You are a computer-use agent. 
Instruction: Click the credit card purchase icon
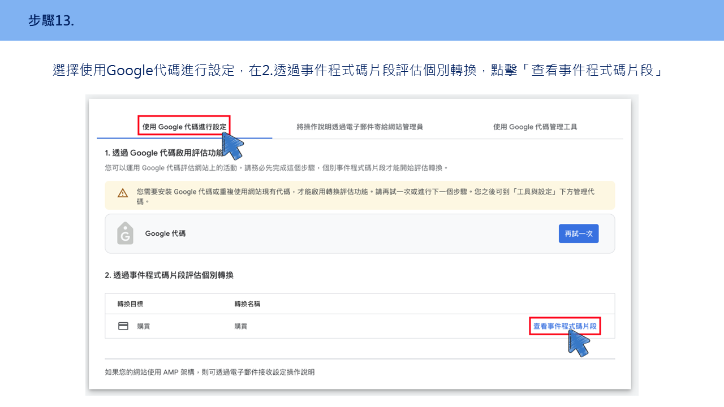tap(123, 326)
